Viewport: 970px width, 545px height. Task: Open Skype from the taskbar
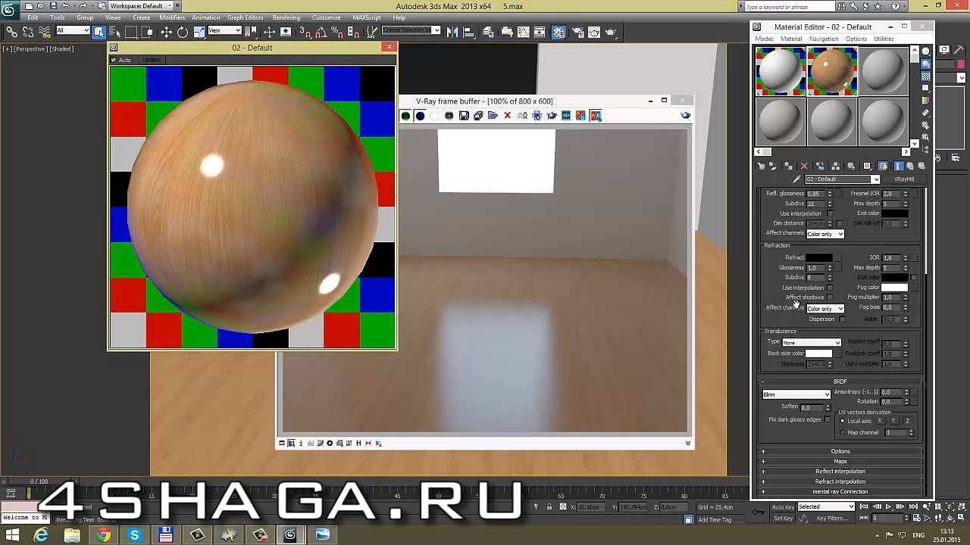(x=135, y=535)
